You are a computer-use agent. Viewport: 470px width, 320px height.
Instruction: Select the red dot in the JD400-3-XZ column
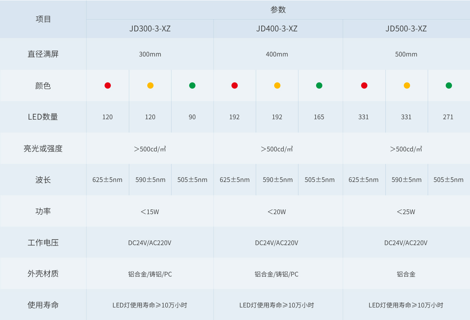pos(235,85)
